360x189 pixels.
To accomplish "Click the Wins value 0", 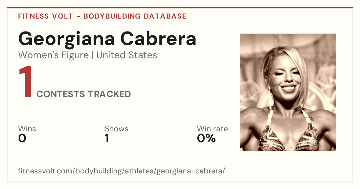I will (22, 138).
